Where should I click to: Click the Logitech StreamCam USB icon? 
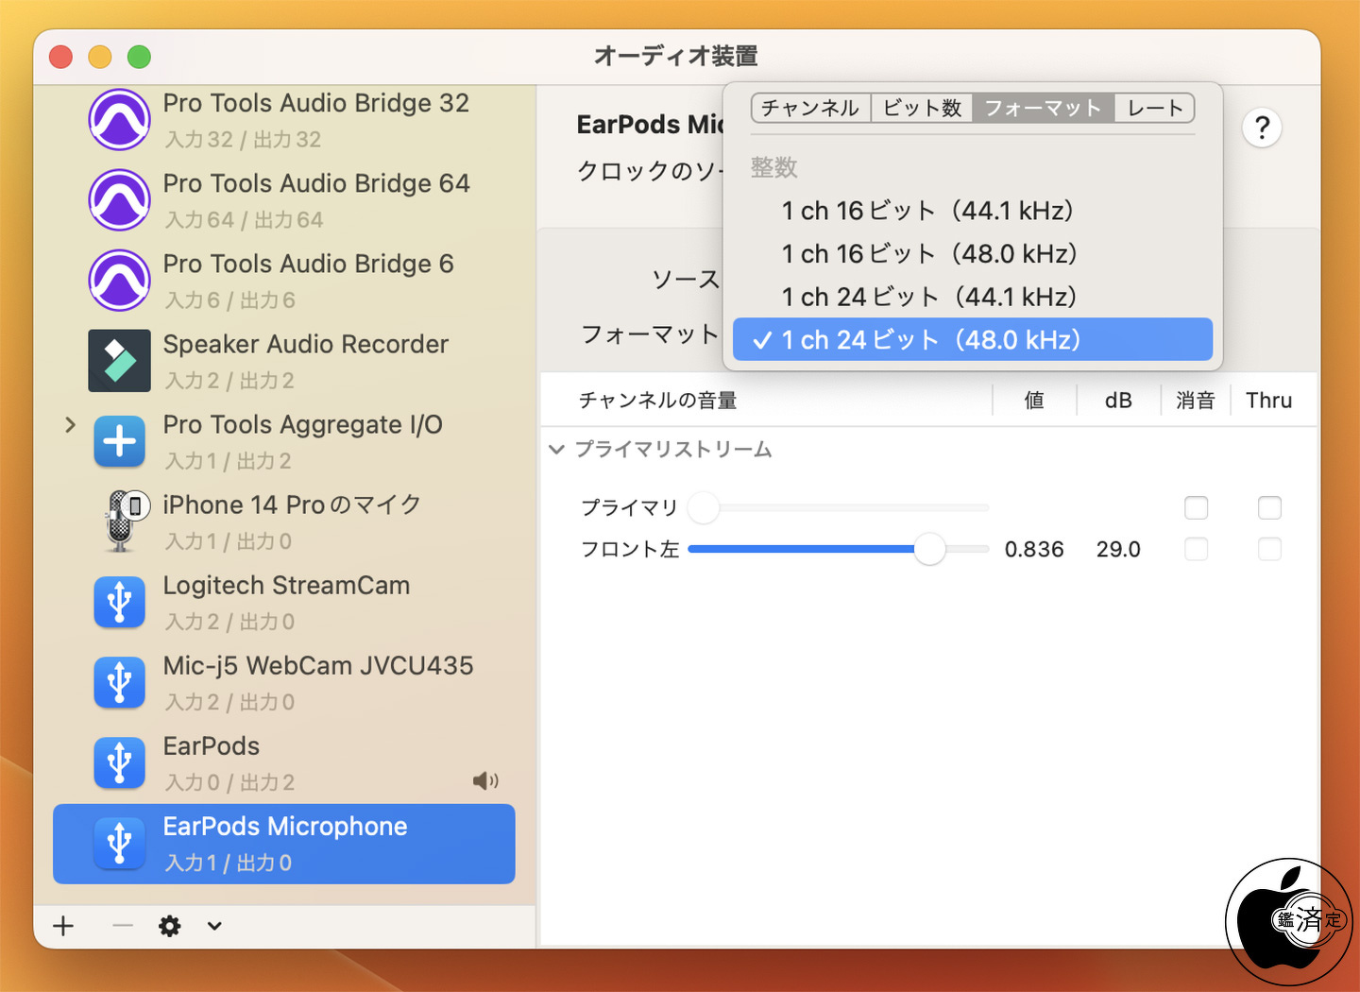tap(120, 602)
